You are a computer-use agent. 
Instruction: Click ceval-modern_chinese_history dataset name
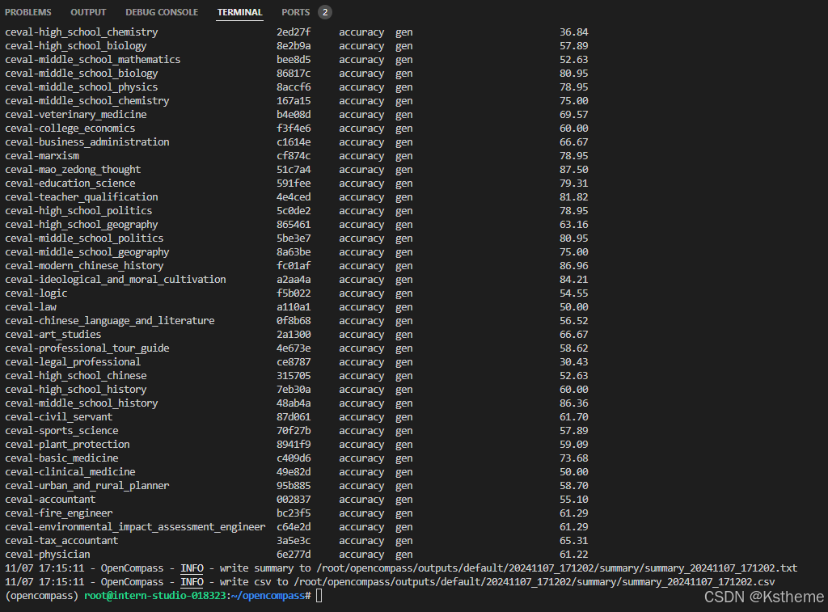[84, 266]
